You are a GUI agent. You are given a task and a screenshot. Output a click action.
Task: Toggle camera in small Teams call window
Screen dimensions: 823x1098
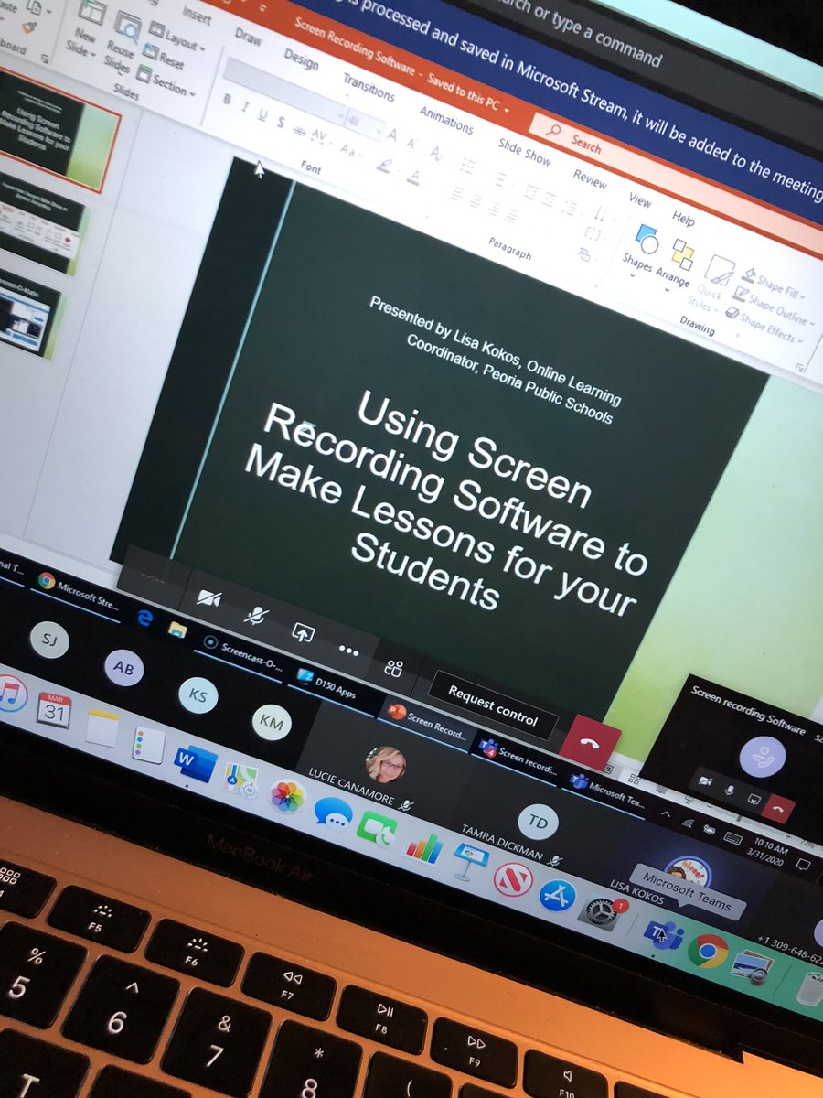tap(706, 780)
